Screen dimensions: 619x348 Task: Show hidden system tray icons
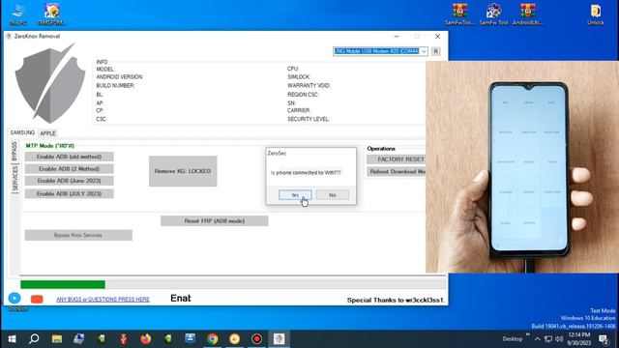538,339
